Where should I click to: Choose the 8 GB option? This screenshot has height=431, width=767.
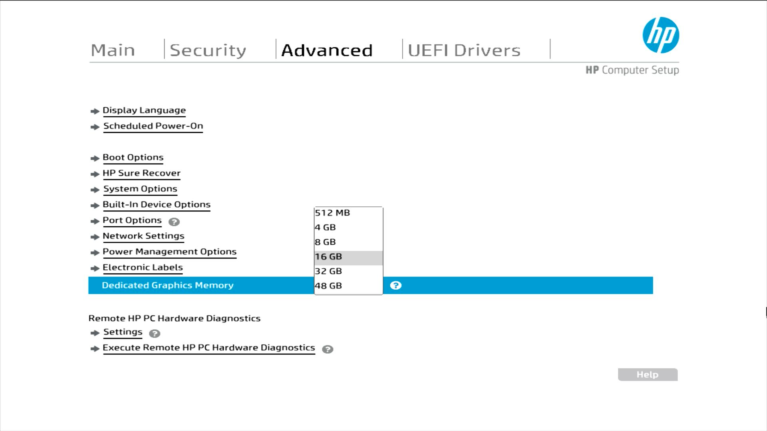click(x=325, y=242)
